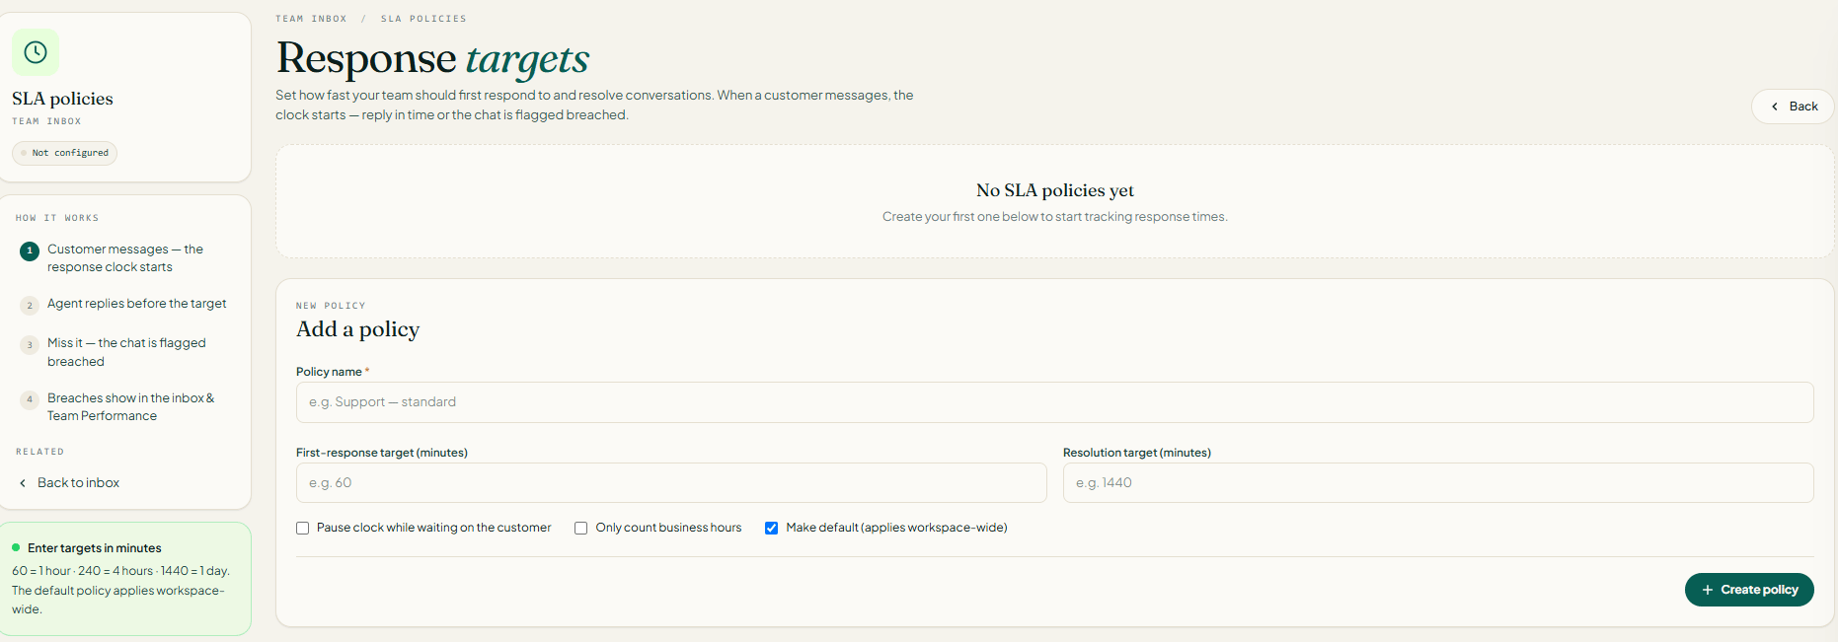Viewport: 1838px width, 642px height.
Task: Focus the First-response target minutes field
Action: (x=671, y=483)
